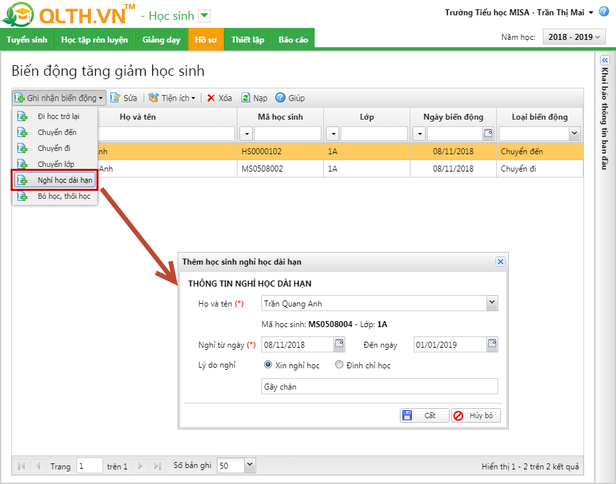Screen dimensions: 616x484
Task: Click the Trang page number input
Action: click(90, 466)
